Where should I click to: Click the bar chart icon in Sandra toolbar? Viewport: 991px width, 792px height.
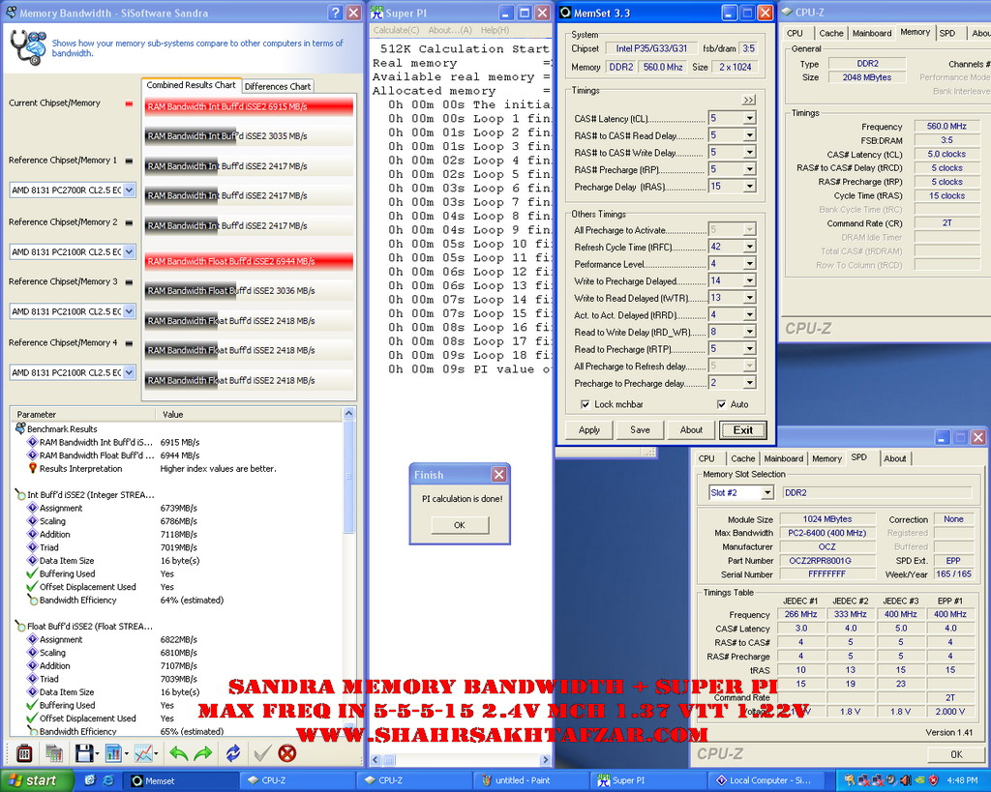click(114, 753)
